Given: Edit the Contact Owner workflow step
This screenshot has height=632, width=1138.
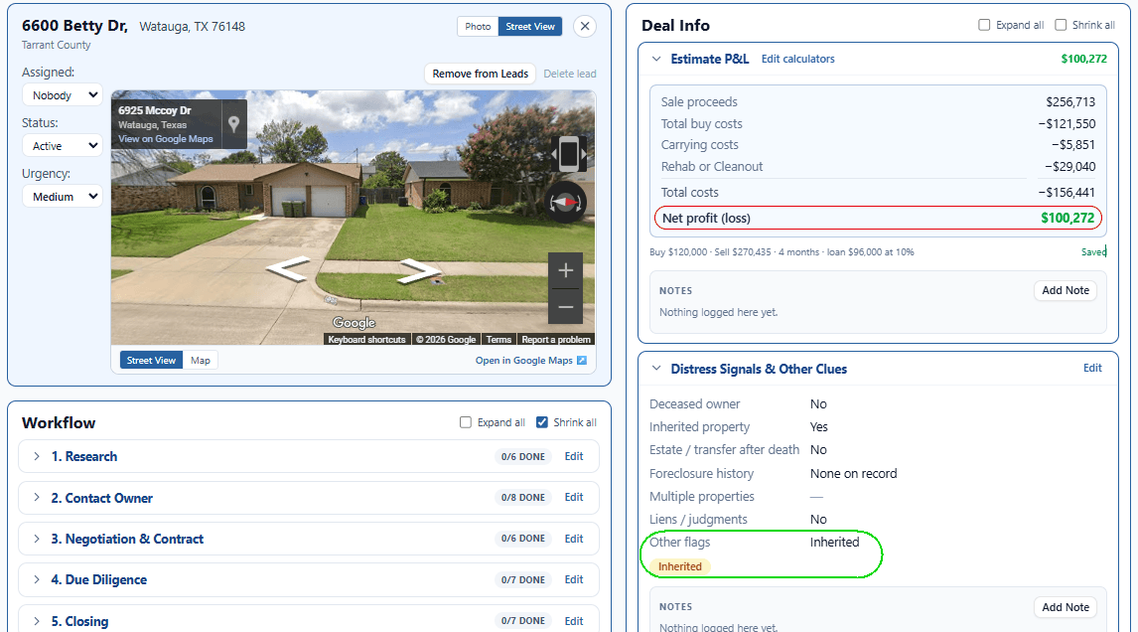Looking at the screenshot, I should (573, 498).
